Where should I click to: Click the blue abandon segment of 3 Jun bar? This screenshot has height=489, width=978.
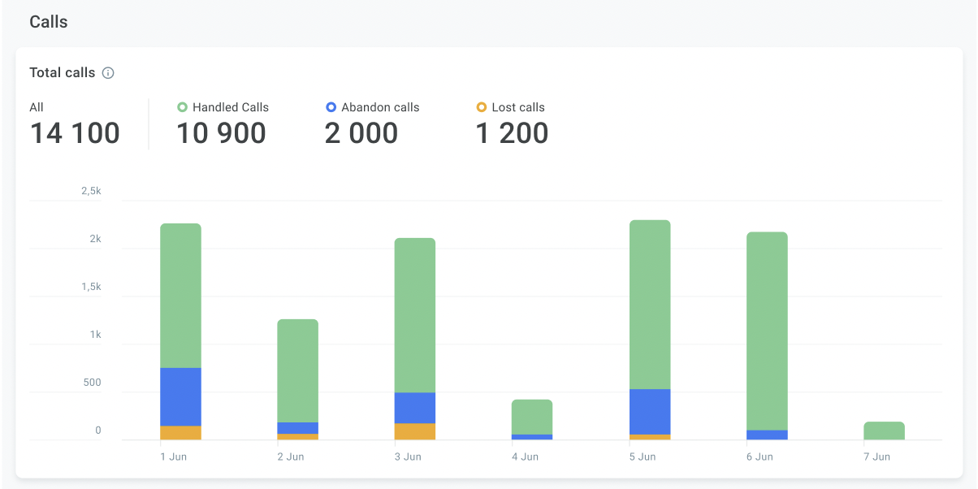tap(415, 409)
